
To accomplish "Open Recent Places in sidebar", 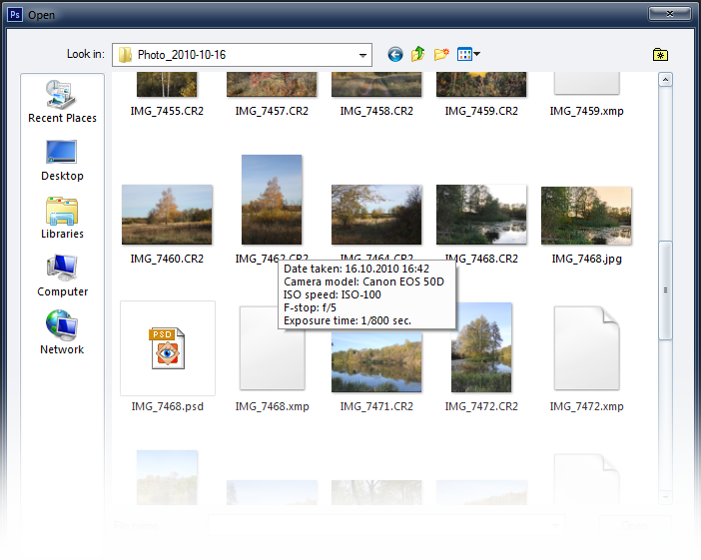I will (x=62, y=102).
